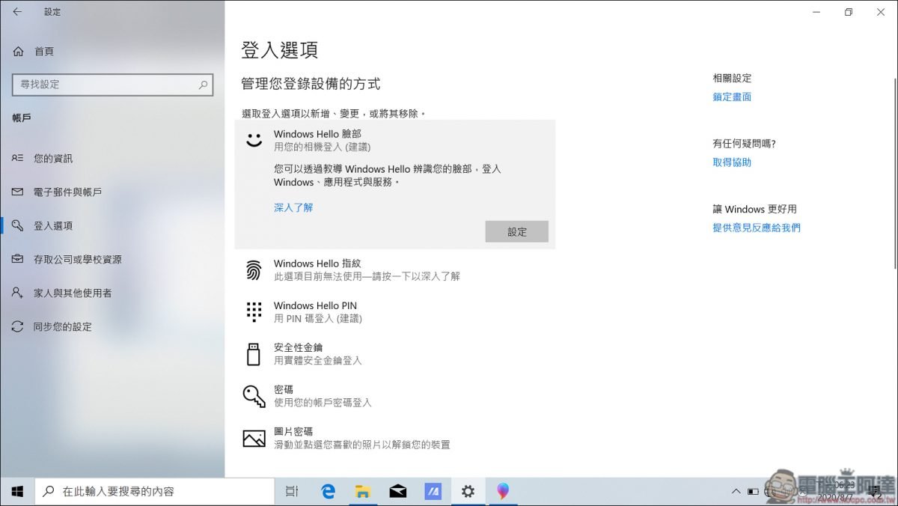Select 電子郵件與帳戶 in the sidebar
The width and height of the screenshot is (898, 506).
67,192
